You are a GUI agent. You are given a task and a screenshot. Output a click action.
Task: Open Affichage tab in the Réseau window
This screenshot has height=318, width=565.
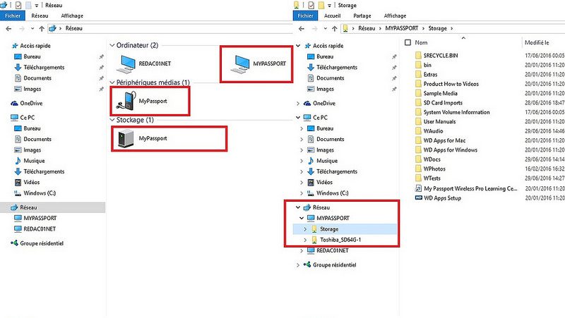tap(72, 16)
